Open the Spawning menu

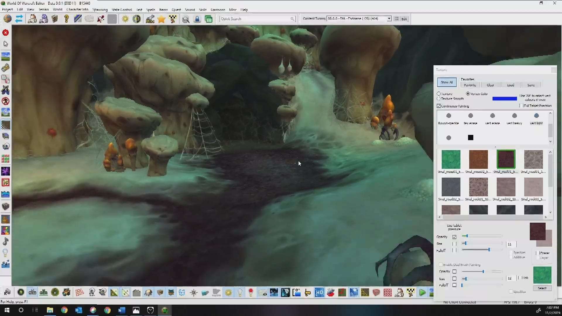(x=100, y=10)
